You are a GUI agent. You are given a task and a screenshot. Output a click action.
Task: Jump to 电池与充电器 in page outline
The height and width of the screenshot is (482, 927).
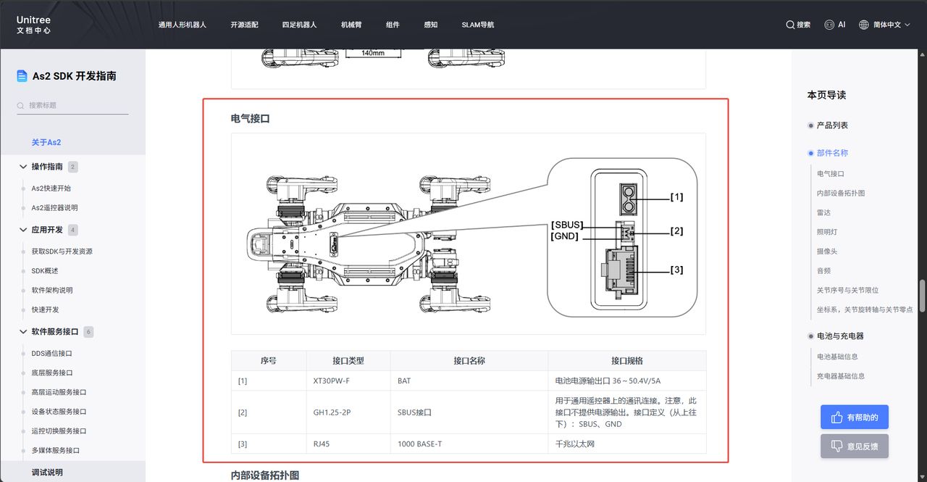coord(840,336)
